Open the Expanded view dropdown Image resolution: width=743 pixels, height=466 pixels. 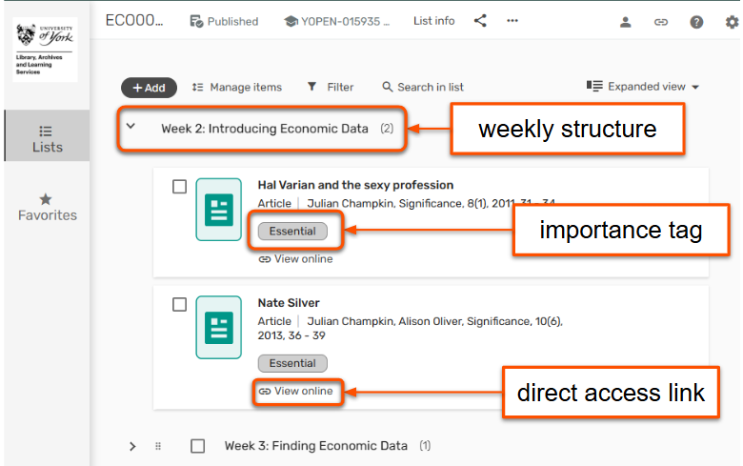click(643, 87)
